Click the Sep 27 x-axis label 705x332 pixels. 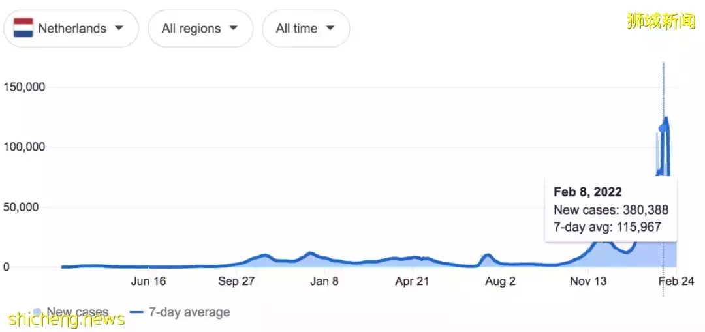(236, 281)
